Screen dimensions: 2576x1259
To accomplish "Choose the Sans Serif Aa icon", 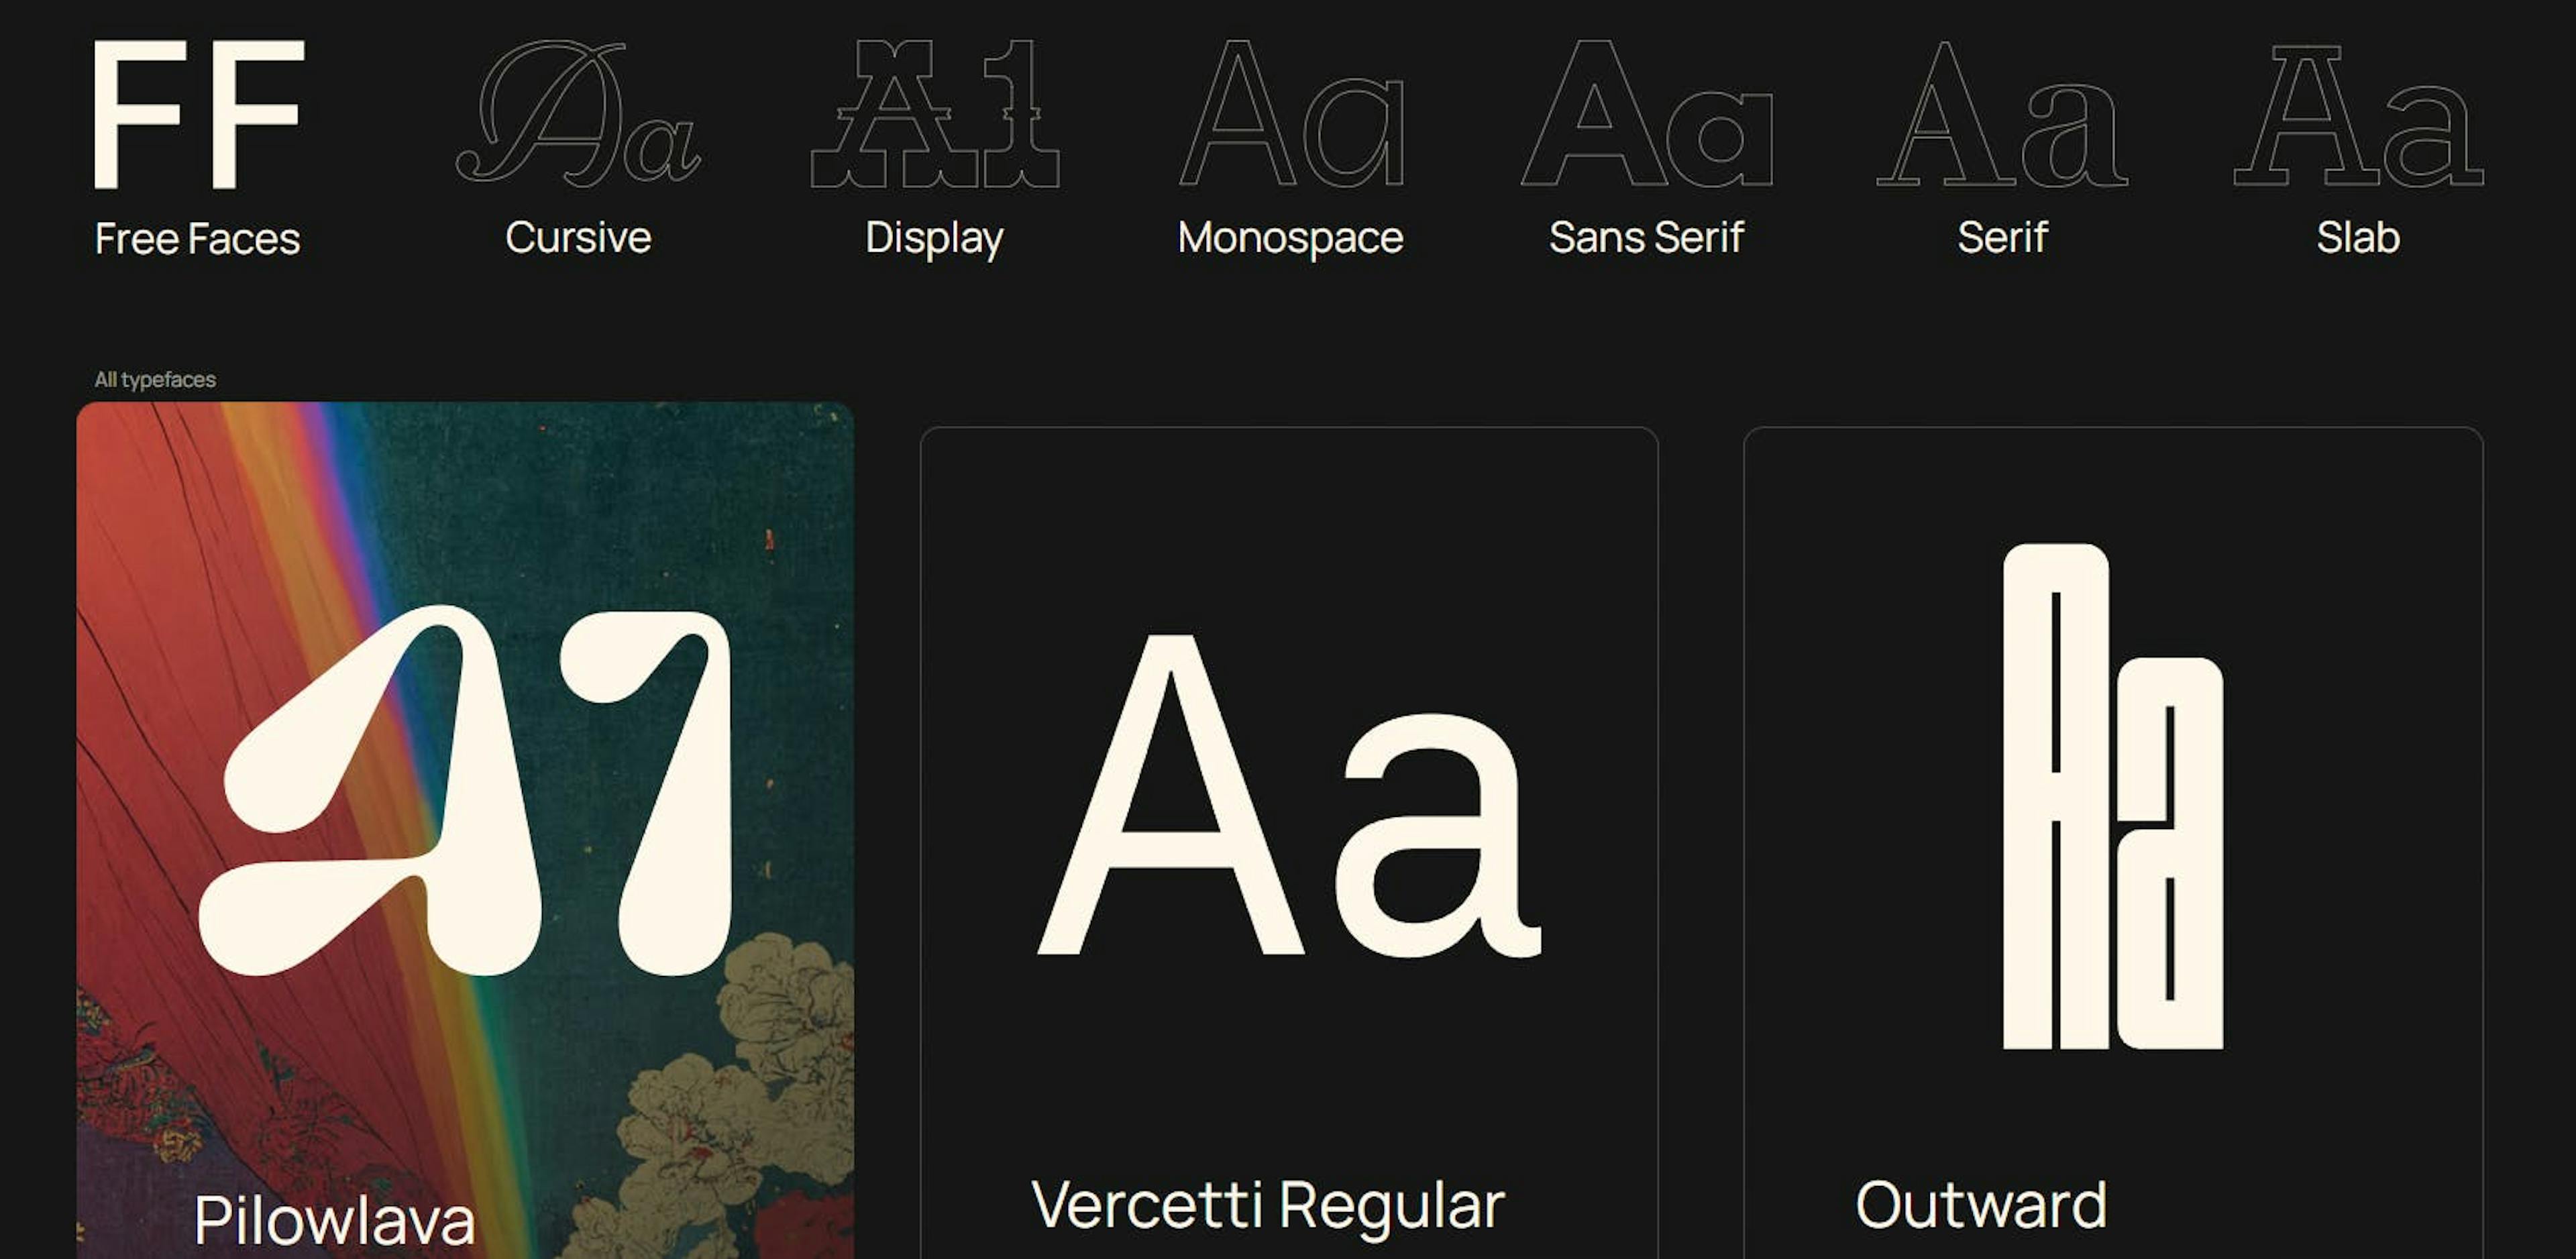I will point(1647,114).
